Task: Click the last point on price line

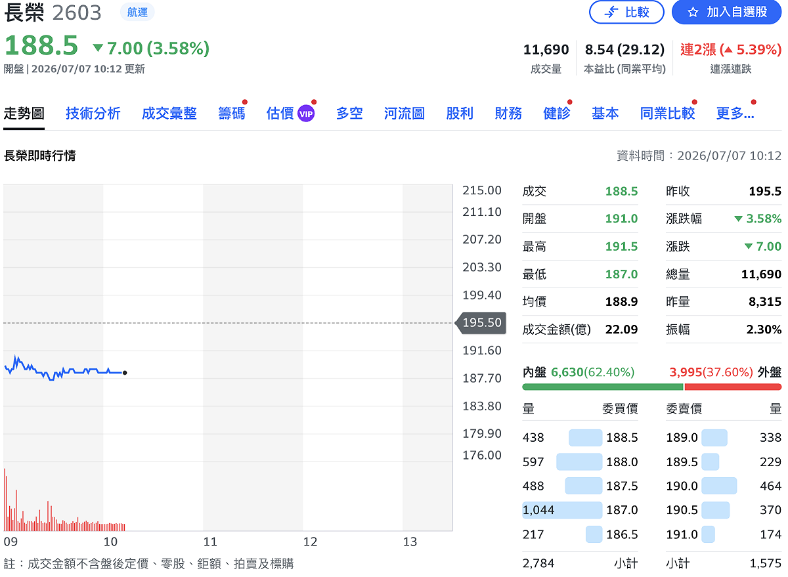Action: click(x=125, y=373)
